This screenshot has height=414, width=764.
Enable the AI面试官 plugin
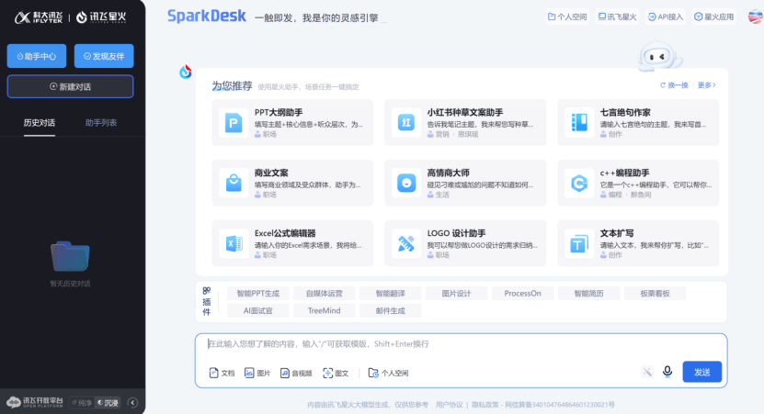(257, 310)
